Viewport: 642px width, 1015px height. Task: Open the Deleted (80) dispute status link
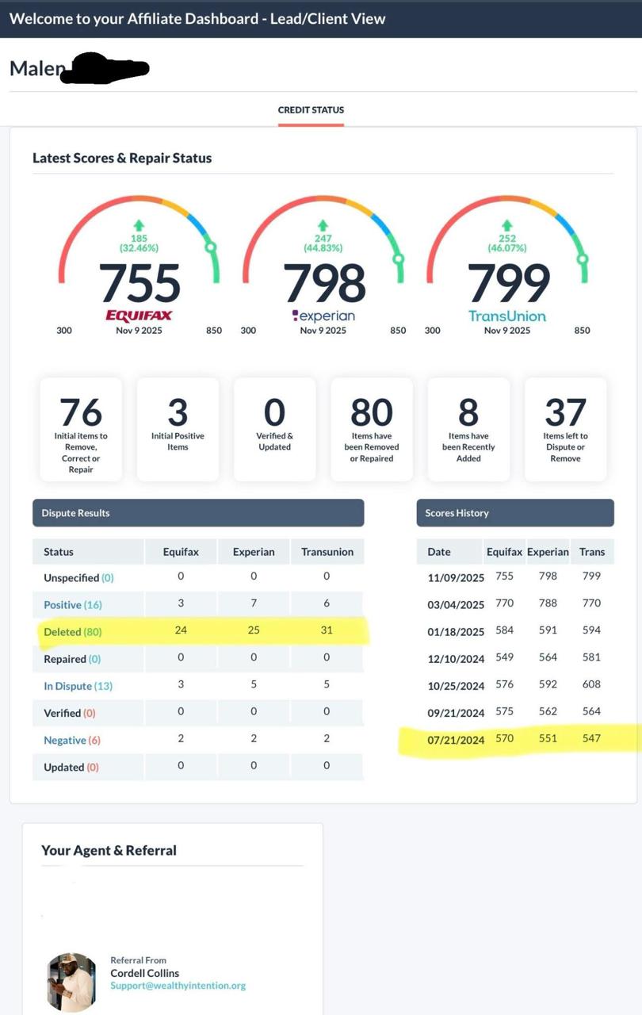click(x=72, y=632)
